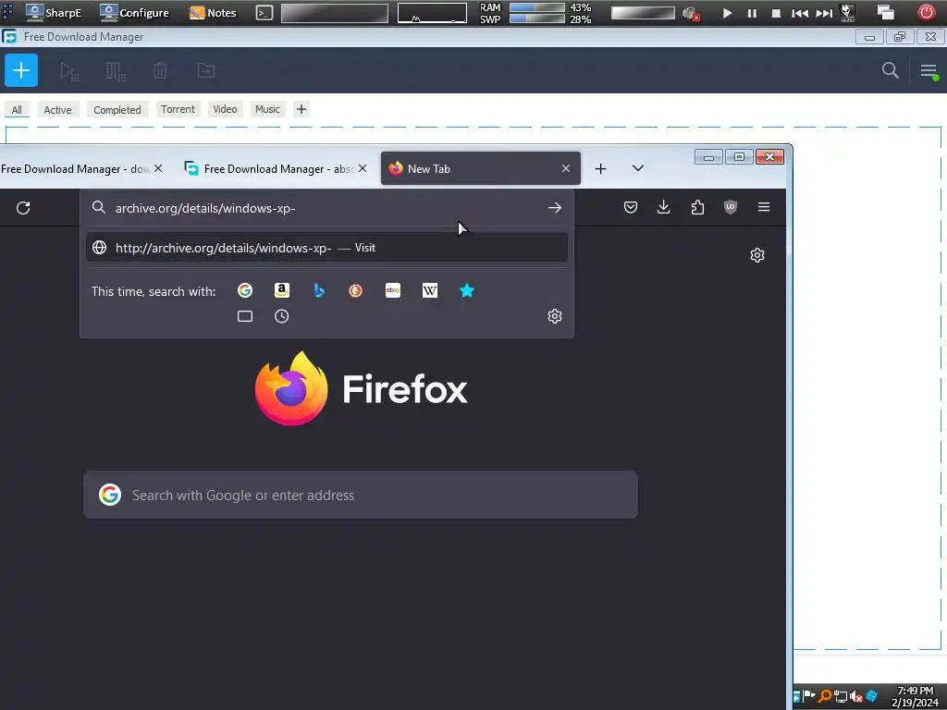Image resolution: width=947 pixels, height=710 pixels.
Task: Open Free Download Manager main menu
Action: click(929, 71)
